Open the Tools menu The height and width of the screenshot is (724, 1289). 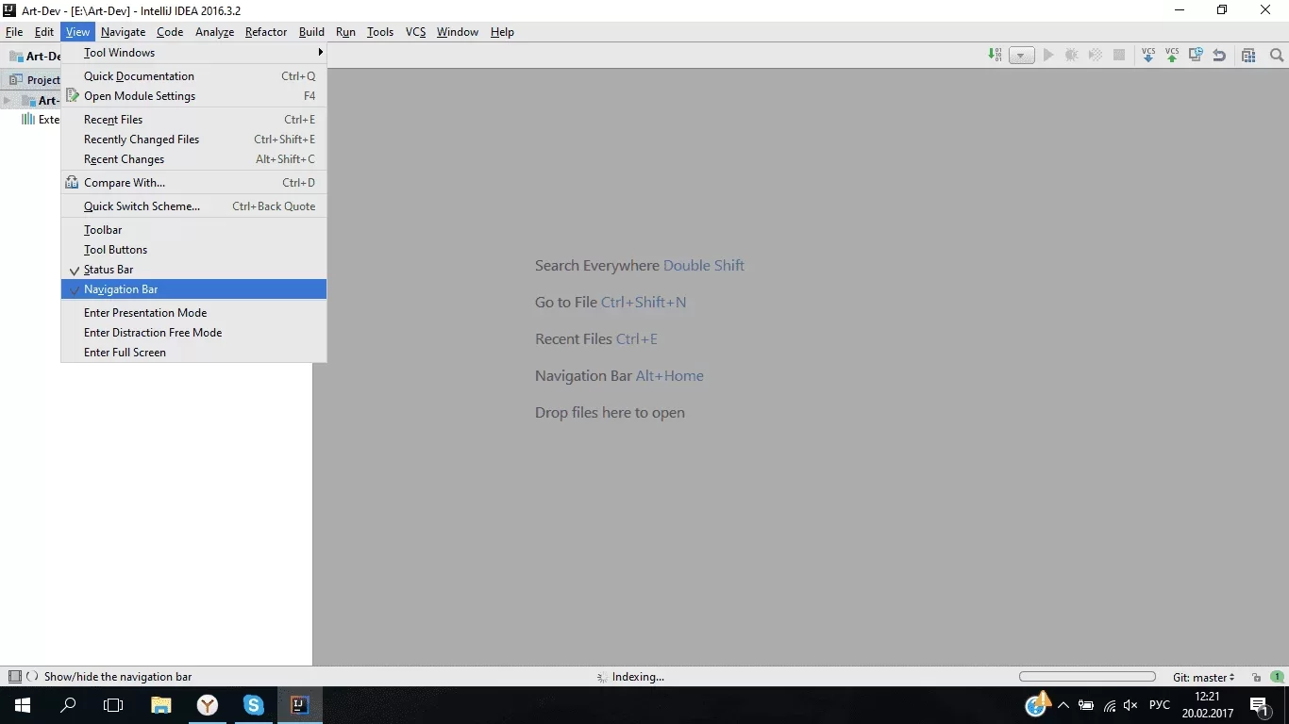click(380, 32)
